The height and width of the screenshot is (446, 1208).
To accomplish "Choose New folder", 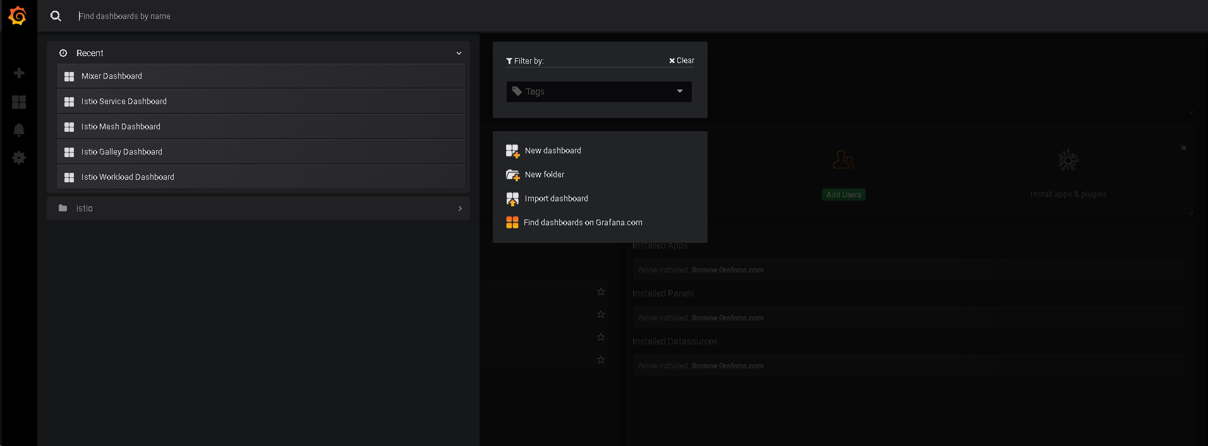I will (x=545, y=175).
